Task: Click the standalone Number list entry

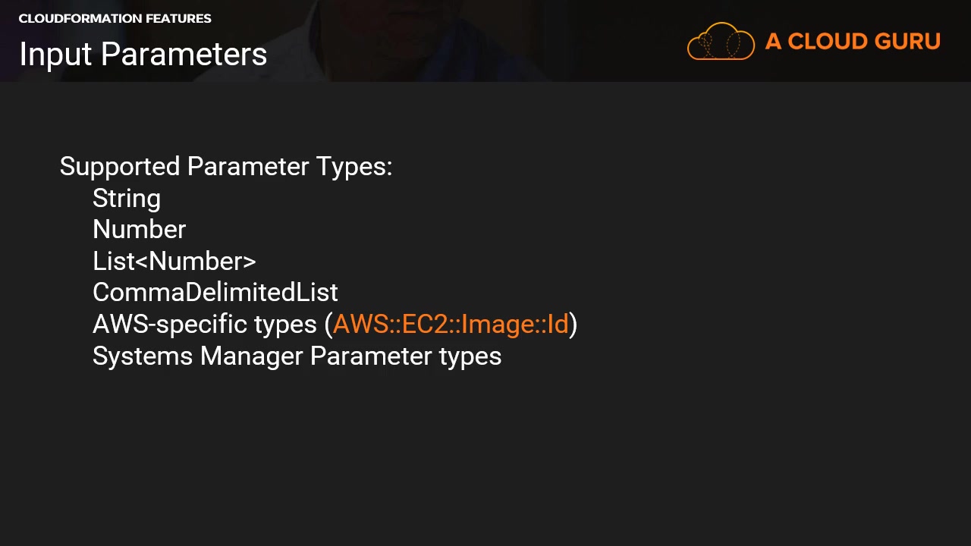Action: 139,230
